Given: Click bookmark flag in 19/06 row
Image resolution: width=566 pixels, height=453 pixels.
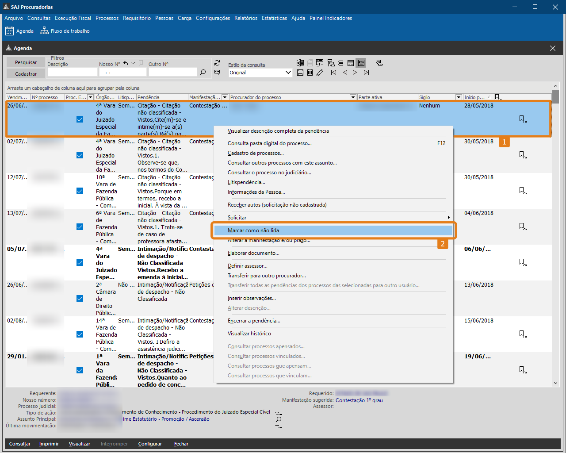Looking at the screenshot, I should tap(523, 370).
